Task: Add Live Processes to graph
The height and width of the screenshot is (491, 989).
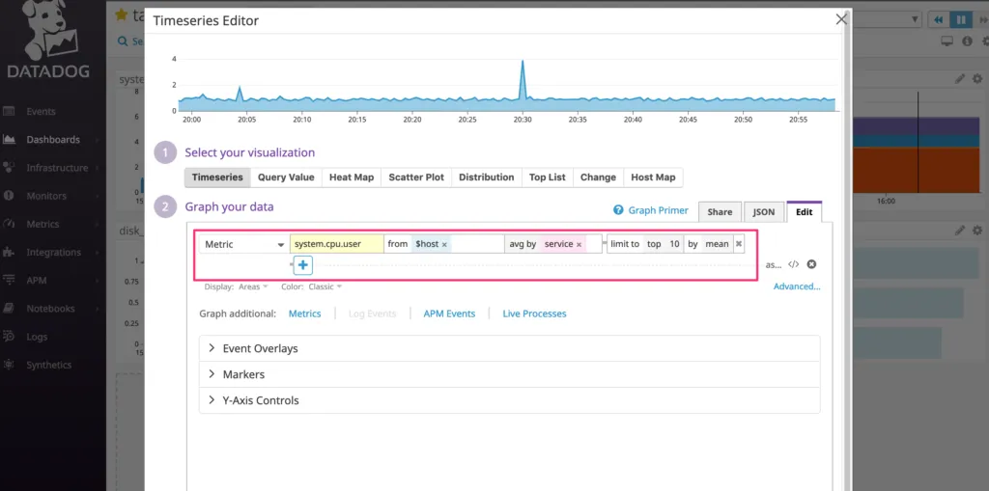Action: pos(534,314)
